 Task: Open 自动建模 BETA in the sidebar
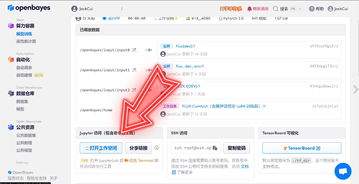click(x=30, y=75)
